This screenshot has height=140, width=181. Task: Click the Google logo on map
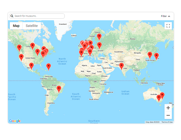[15, 121]
